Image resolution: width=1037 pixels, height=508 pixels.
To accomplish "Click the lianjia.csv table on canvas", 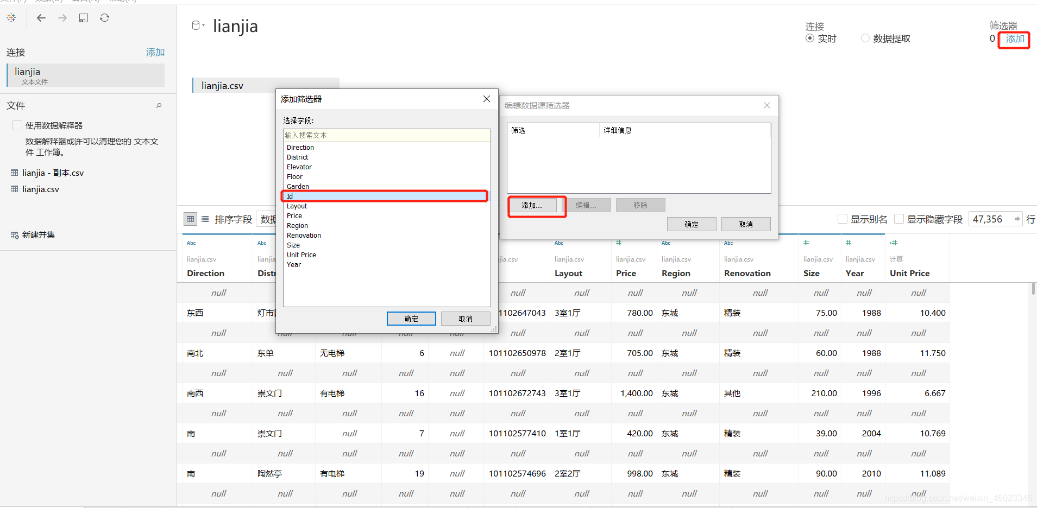I will coord(266,85).
